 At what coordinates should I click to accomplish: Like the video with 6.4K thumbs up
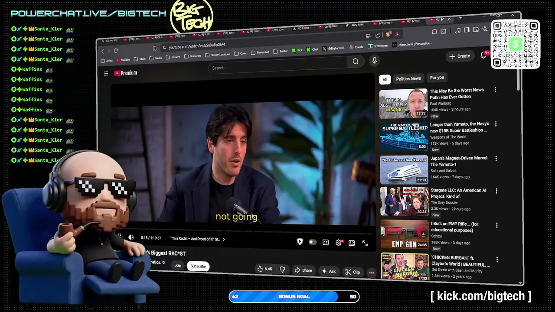(x=264, y=269)
